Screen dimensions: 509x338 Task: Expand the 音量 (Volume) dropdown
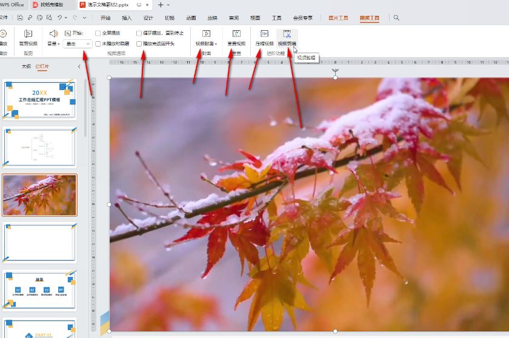pyautogui.click(x=53, y=44)
